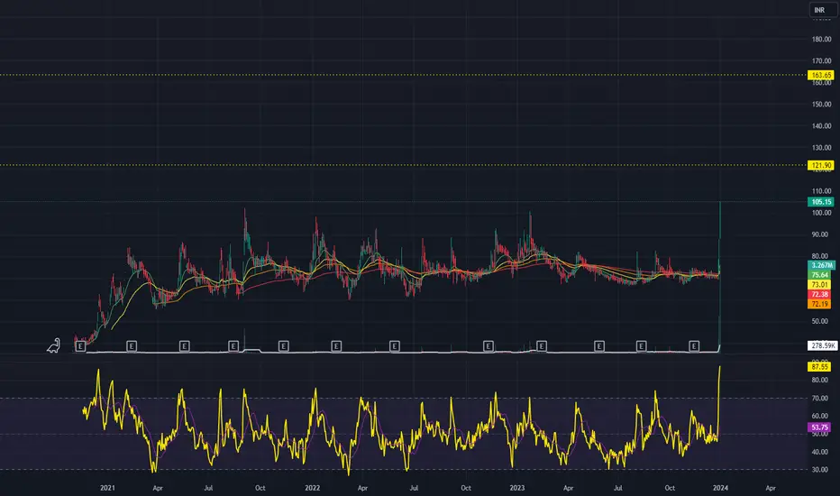The image size is (840, 496).
Task: Click the 105.15 current price label
Action: point(821,202)
